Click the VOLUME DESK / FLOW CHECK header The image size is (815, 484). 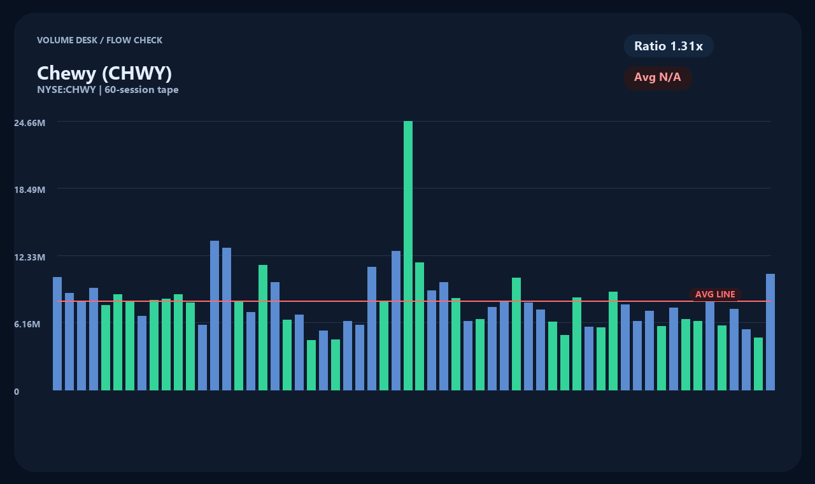coord(99,40)
